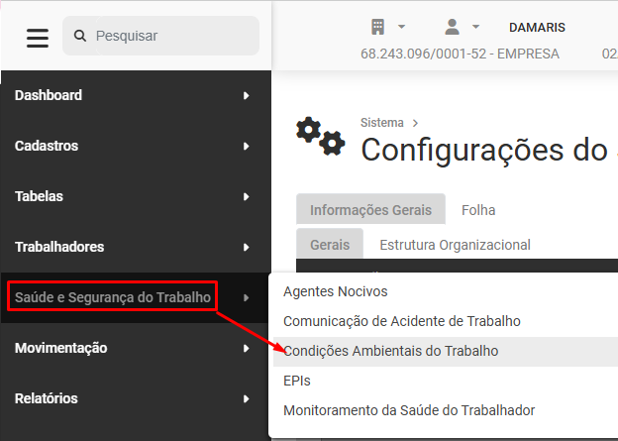The image size is (618, 441).
Task: Expand the Cadastros submenu arrow
Action: 247,146
